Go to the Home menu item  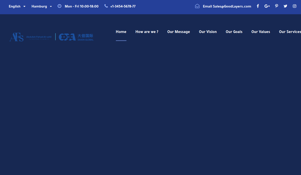121,32
